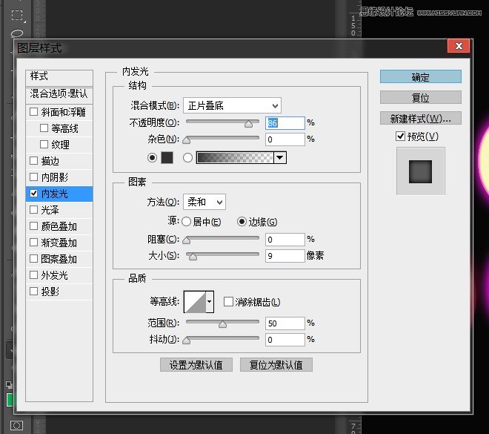489x434 pixels.
Task: Enable the 外发光 checkbox
Action: (x=33, y=275)
